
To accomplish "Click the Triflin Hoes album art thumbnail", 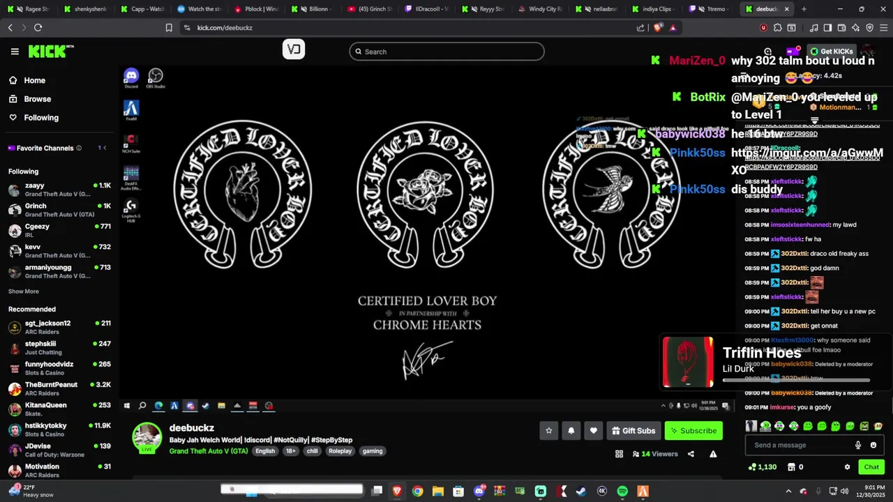I will pos(688,362).
